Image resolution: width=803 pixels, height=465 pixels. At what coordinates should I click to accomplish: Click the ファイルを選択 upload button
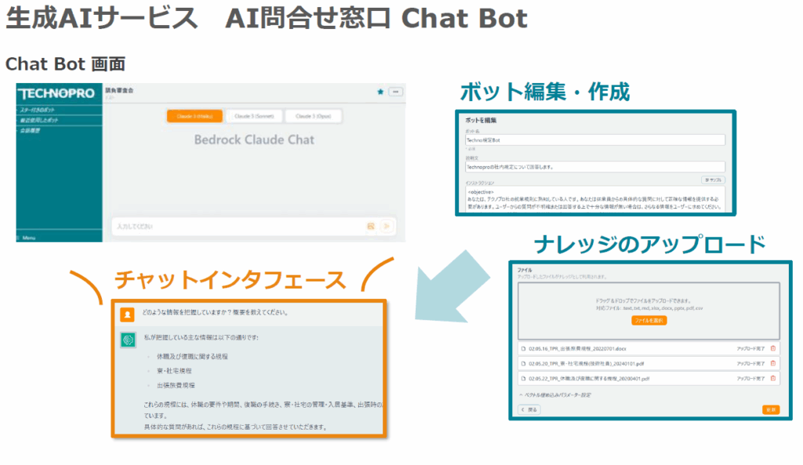point(649,320)
